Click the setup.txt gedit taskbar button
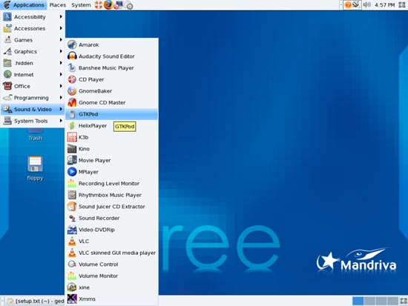Viewport: 408px width, 306px height. (x=36, y=301)
